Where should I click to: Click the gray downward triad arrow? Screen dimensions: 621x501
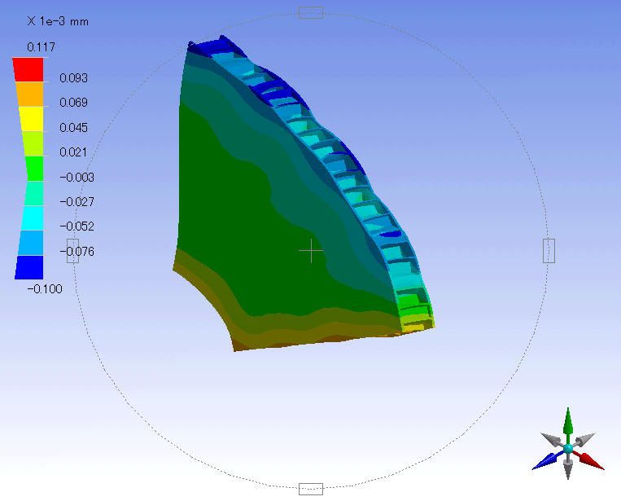568,467
